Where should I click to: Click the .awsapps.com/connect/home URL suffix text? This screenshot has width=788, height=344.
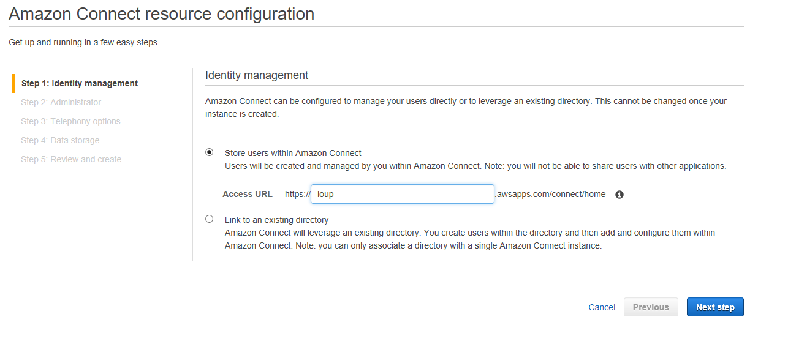550,194
